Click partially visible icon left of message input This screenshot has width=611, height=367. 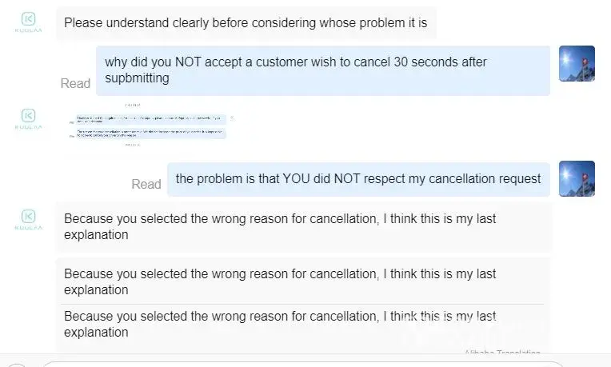click(16, 365)
